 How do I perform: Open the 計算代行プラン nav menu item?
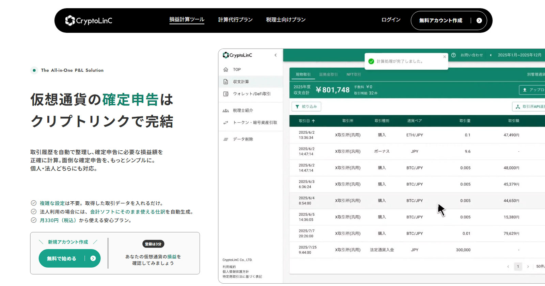(x=235, y=20)
